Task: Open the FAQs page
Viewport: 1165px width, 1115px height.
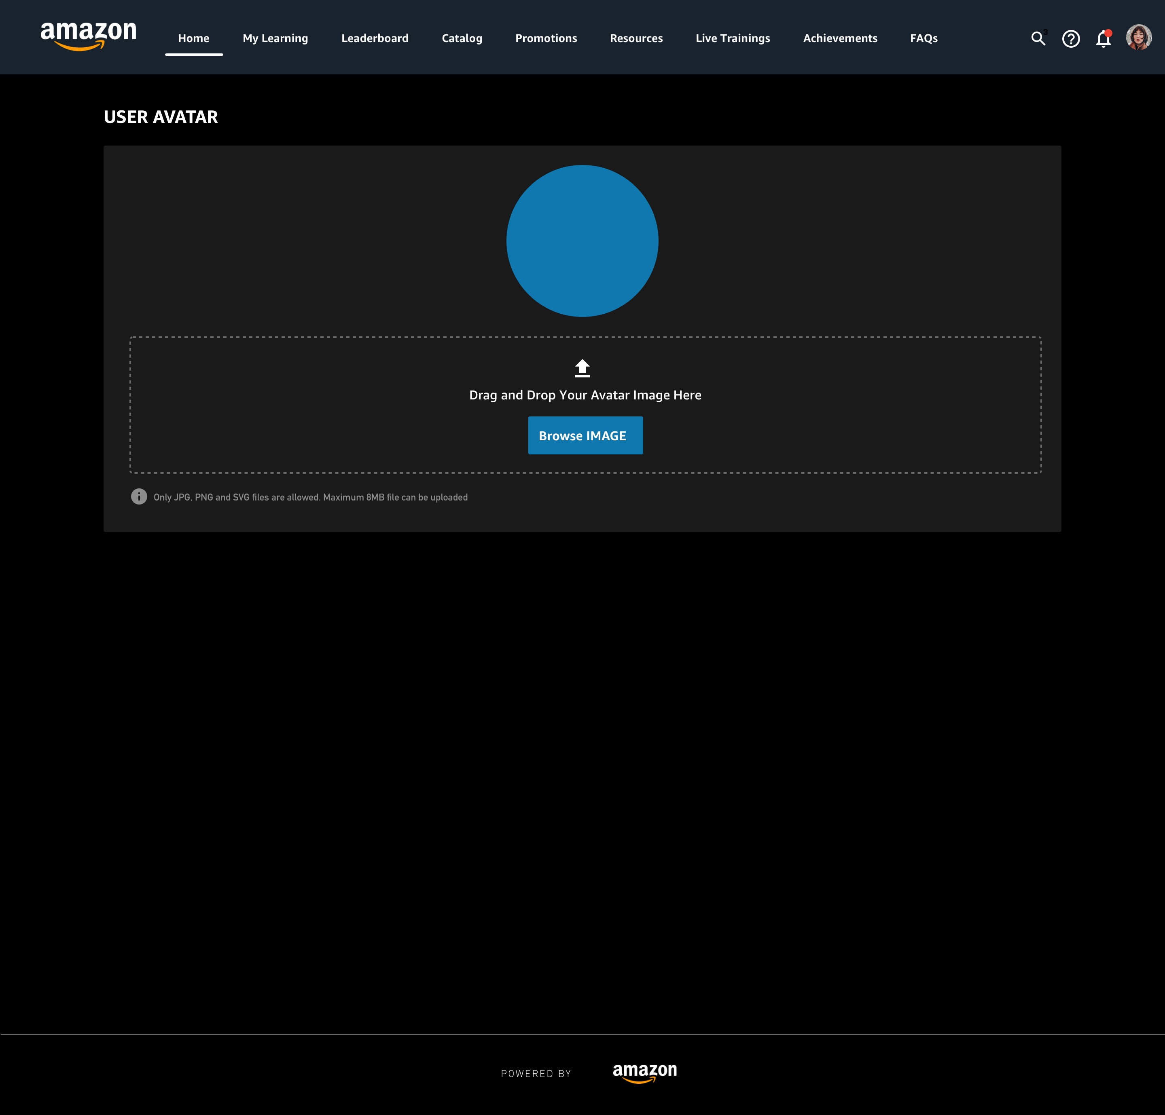Action: click(x=924, y=39)
